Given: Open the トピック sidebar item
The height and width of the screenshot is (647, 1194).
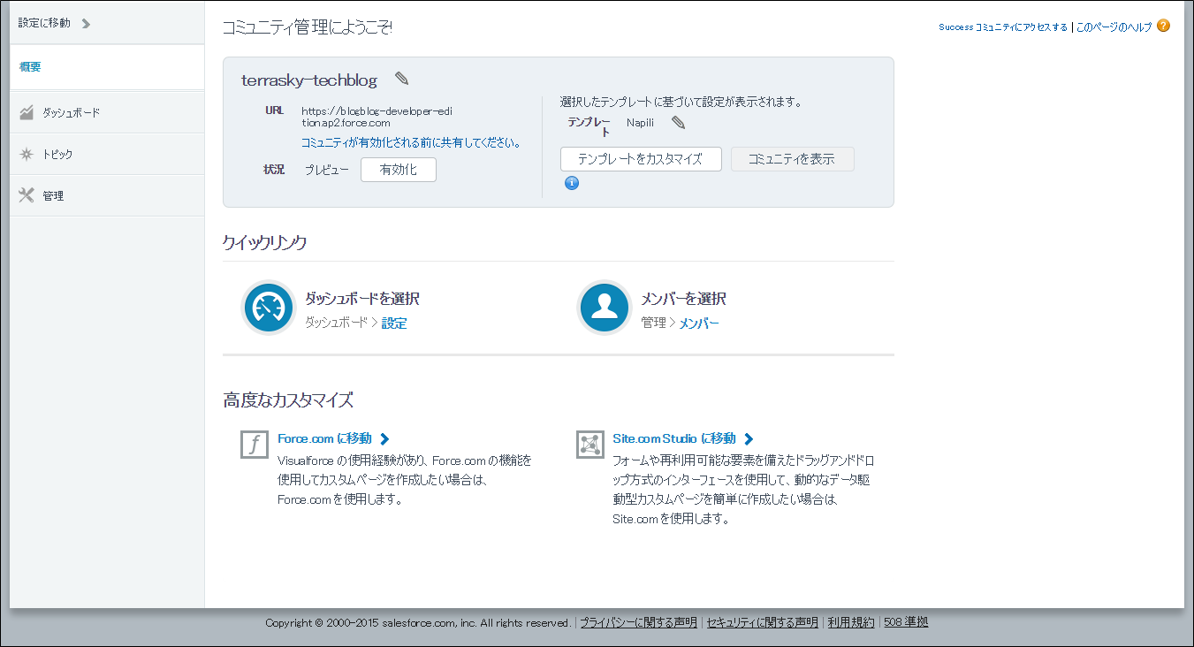Looking at the screenshot, I should point(107,154).
